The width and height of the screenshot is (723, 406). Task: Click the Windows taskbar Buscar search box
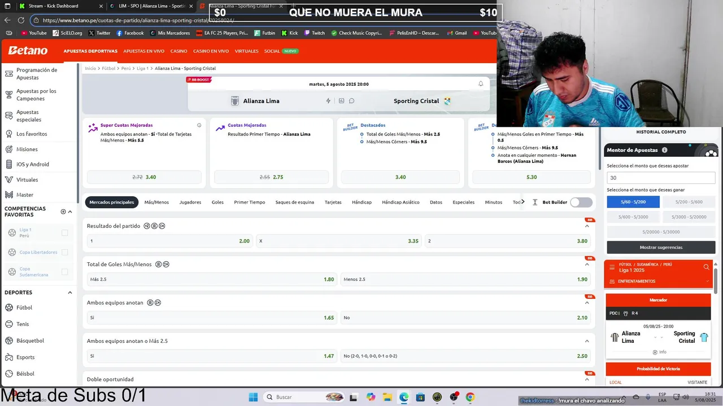point(305,397)
